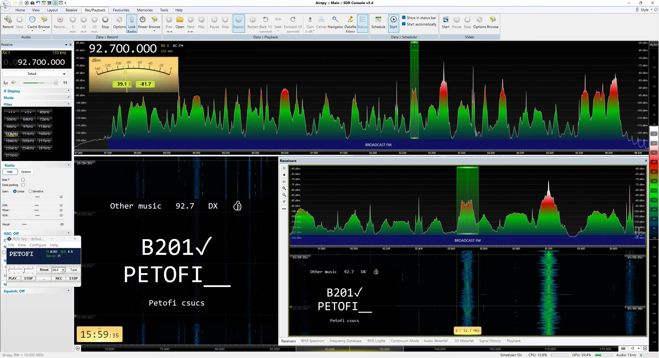Switch to the RDS Logfile tab

376,341
